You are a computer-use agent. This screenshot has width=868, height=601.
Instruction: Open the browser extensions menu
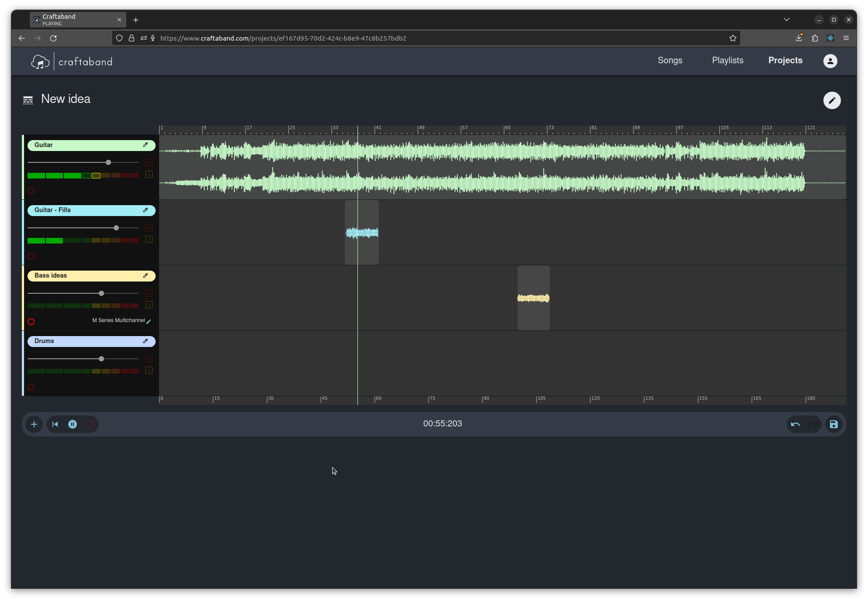click(x=815, y=38)
